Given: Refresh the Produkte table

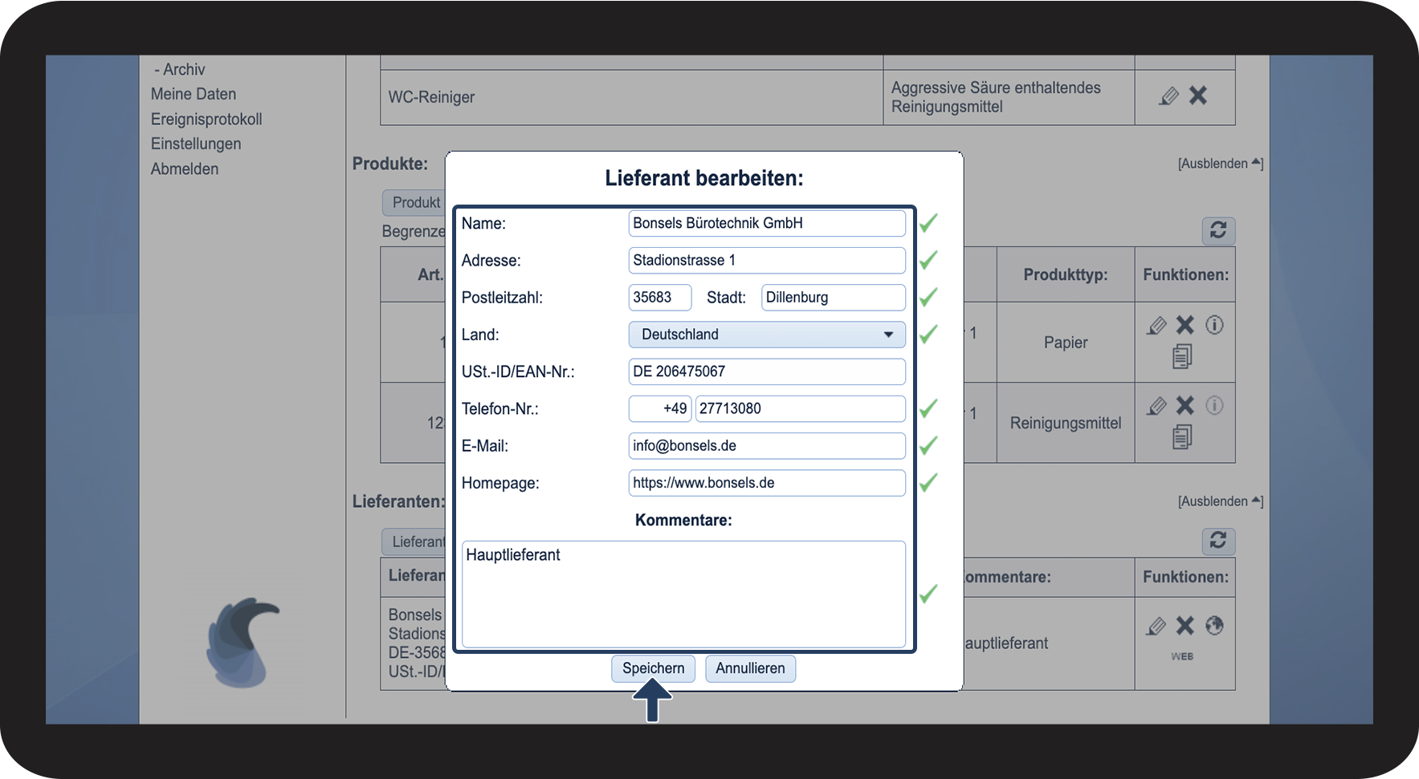Looking at the screenshot, I should (x=1218, y=231).
